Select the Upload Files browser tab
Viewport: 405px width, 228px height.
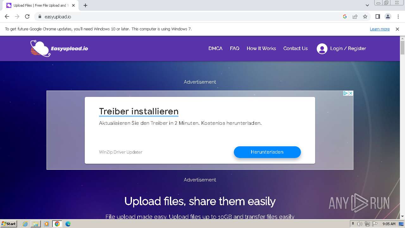tap(40, 5)
